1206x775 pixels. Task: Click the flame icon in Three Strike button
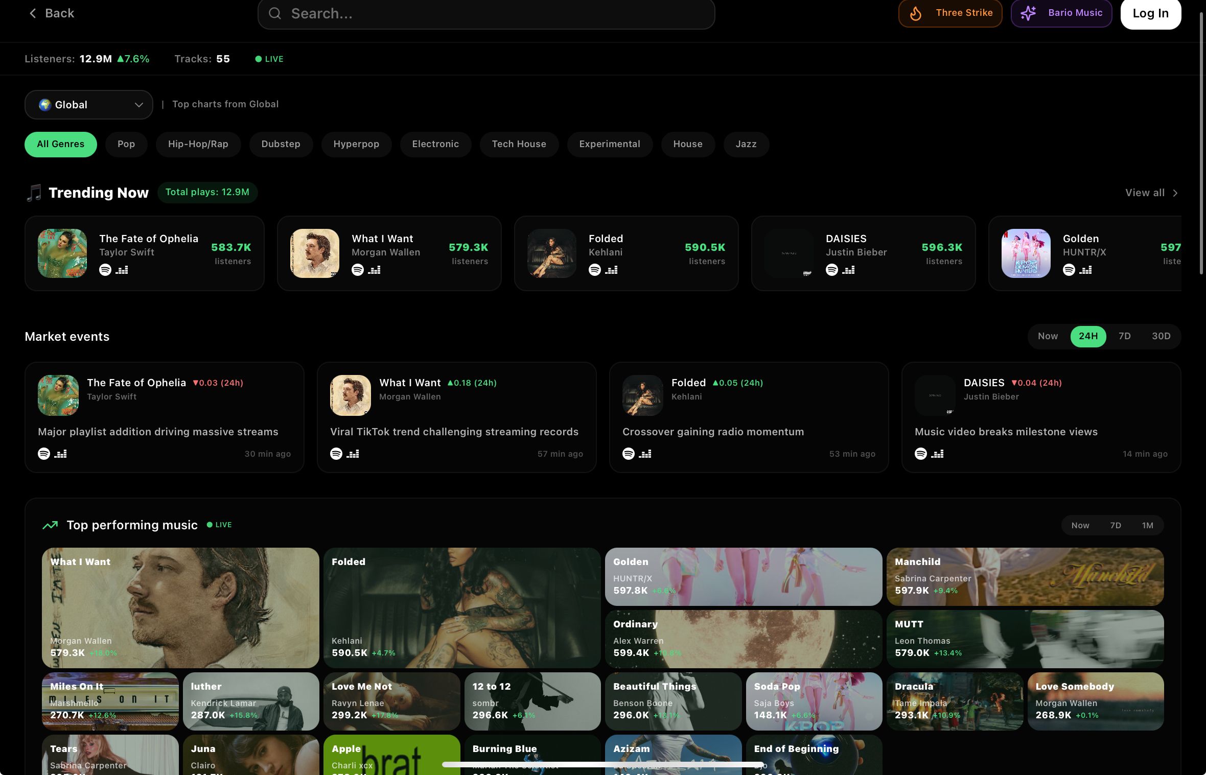click(916, 13)
